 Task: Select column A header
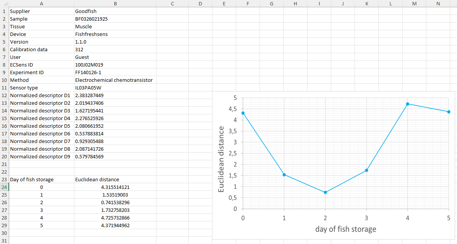(41, 4)
